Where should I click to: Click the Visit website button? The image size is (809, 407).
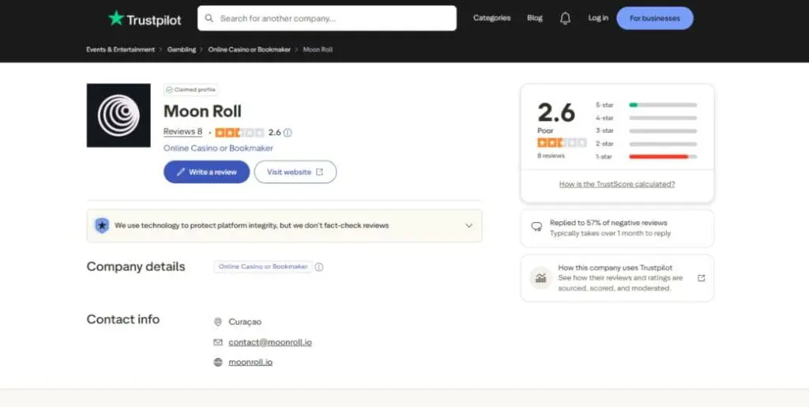[295, 172]
